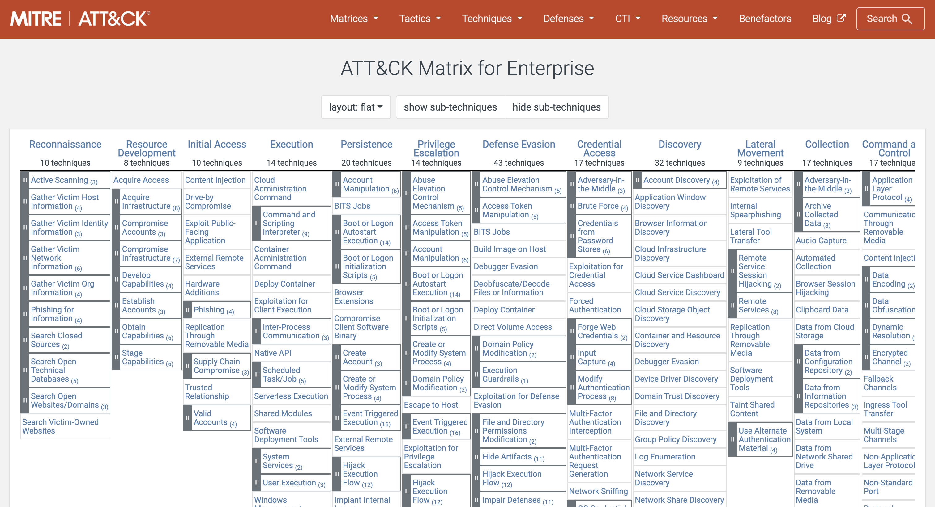Expand Valid Accounts handle in Initial Access

point(188,418)
